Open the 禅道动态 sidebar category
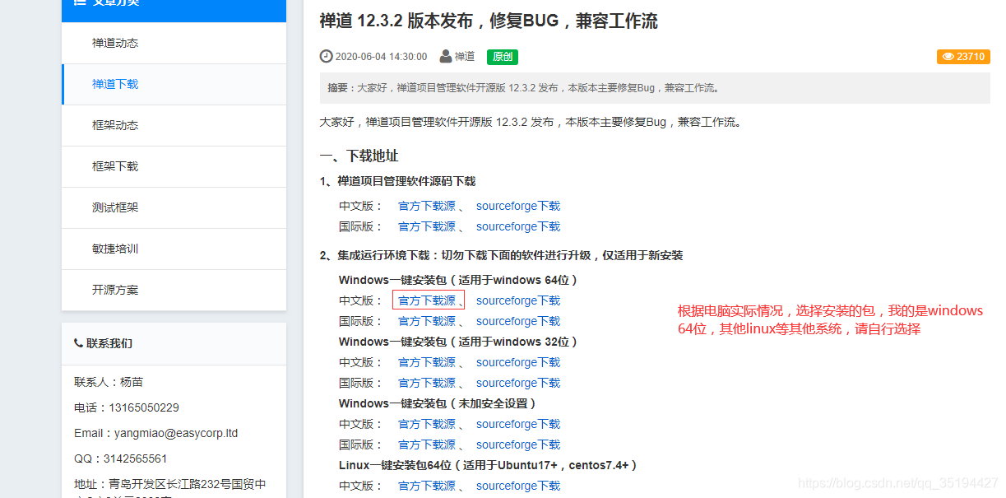The width and height of the screenshot is (1006, 498). tap(174, 43)
